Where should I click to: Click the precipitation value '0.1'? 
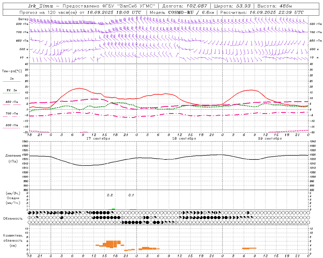click(x=131, y=195)
